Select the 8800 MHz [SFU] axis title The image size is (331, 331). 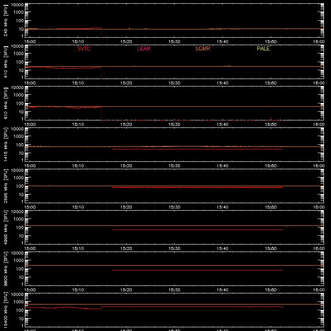(x=6, y=269)
